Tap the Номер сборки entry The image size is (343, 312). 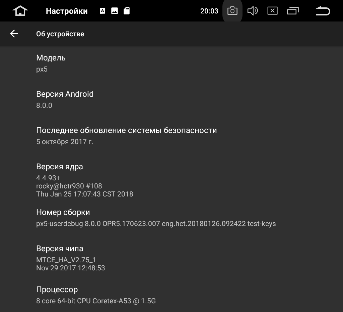(x=171, y=218)
